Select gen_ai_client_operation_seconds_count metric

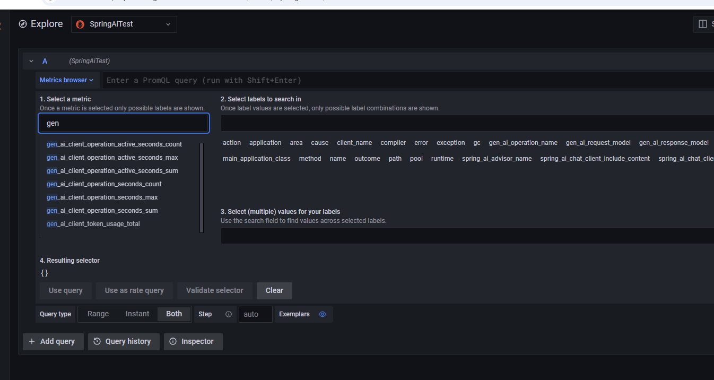(x=104, y=184)
